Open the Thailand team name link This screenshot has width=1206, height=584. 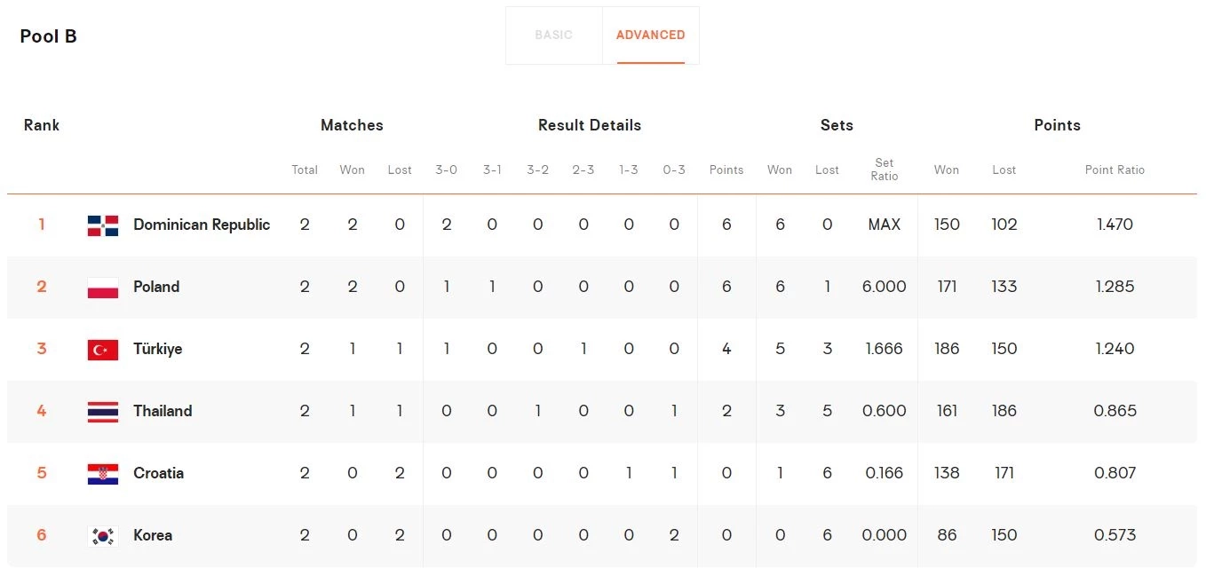(x=163, y=411)
